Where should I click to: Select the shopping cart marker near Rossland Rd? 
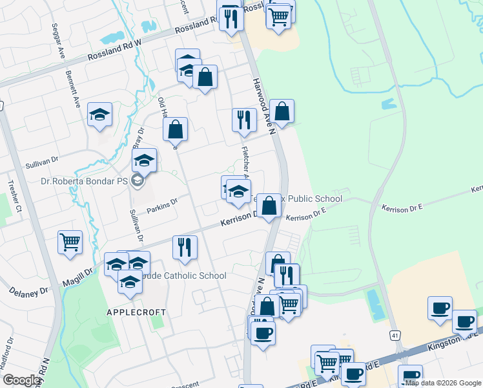(278, 18)
